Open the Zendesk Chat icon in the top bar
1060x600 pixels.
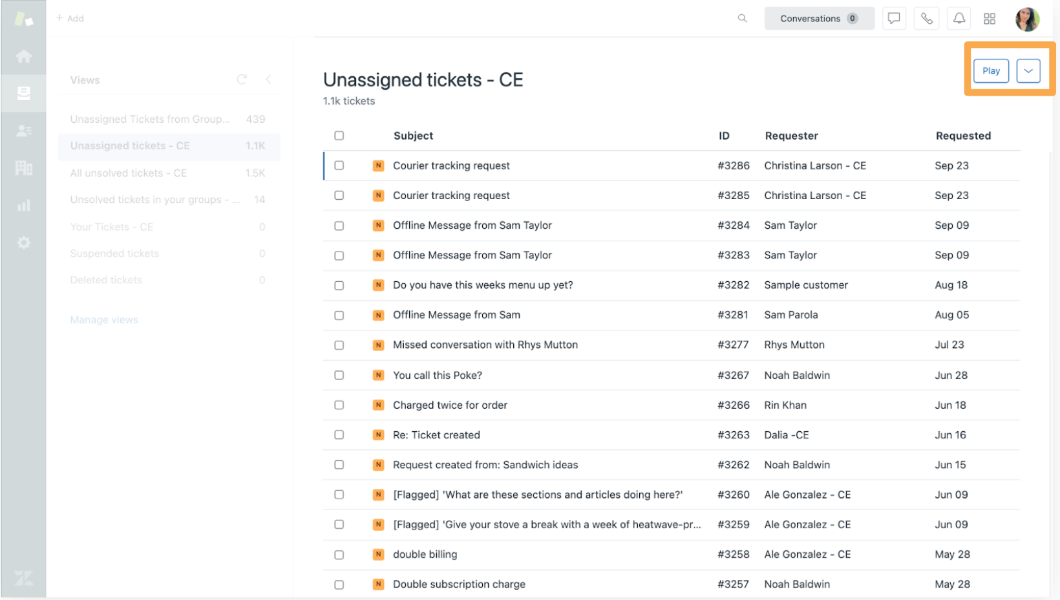(x=894, y=18)
